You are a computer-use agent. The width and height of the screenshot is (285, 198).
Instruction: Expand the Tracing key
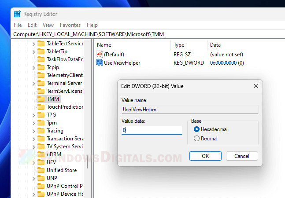coord(33,131)
